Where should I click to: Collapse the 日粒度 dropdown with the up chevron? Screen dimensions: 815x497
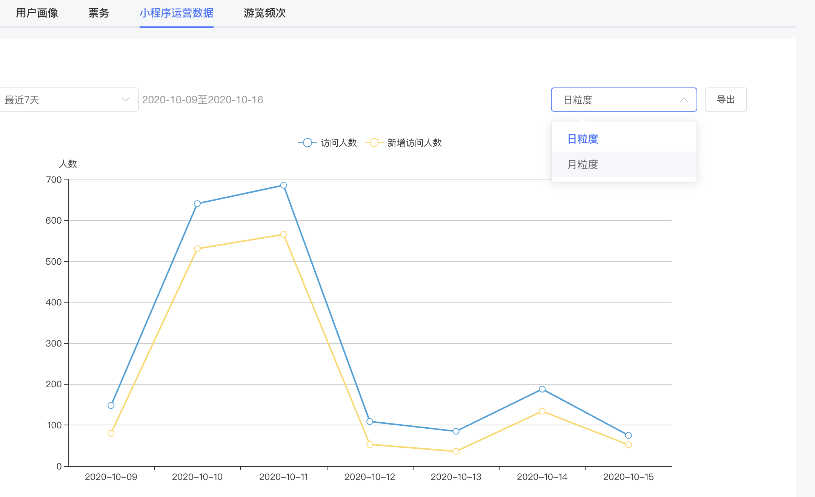pos(684,100)
